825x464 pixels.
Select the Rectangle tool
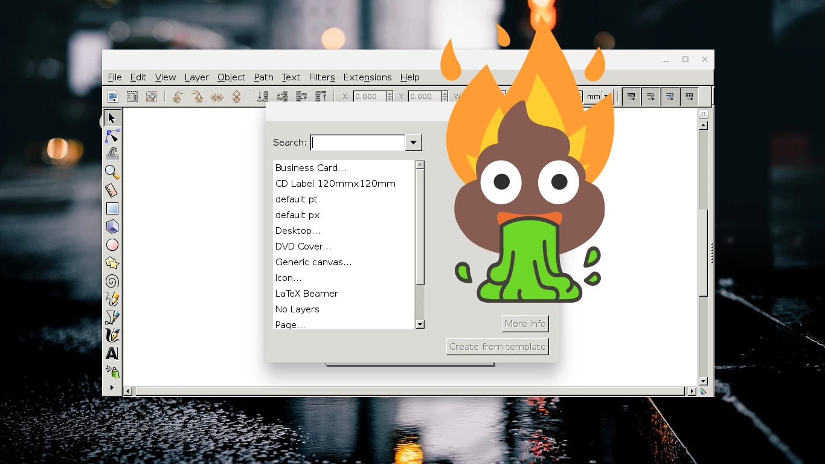pyautogui.click(x=112, y=208)
